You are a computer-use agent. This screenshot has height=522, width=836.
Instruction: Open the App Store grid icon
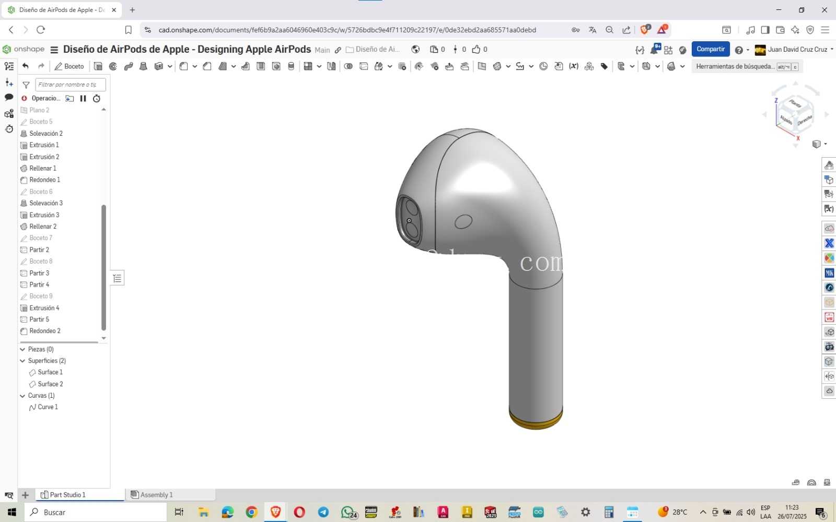668,50
